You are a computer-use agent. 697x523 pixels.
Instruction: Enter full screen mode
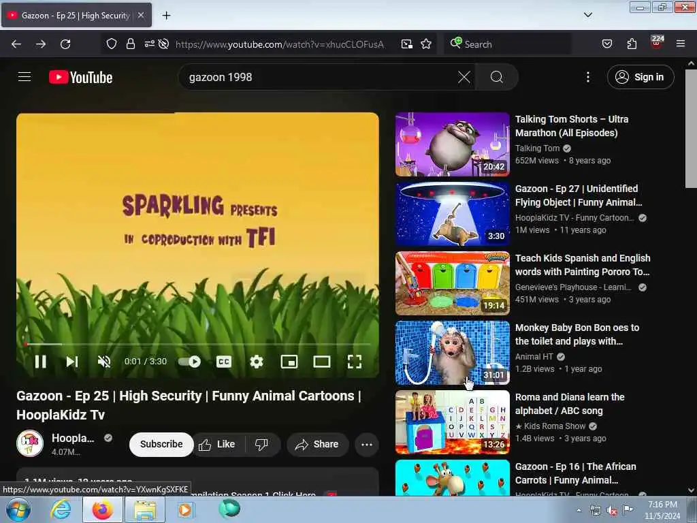pyautogui.click(x=354, y=362)
